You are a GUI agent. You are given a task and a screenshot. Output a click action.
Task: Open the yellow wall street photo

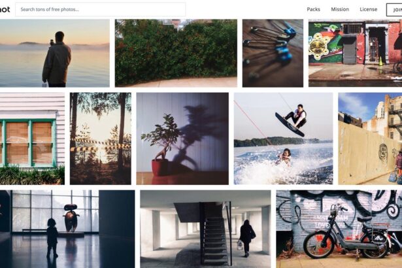[x=370, y=139]
